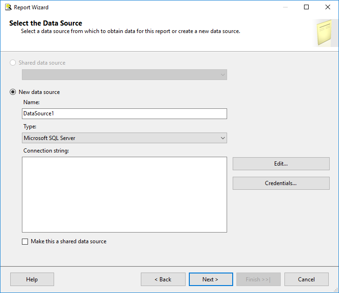Enable Make this a shared data source

25,242
